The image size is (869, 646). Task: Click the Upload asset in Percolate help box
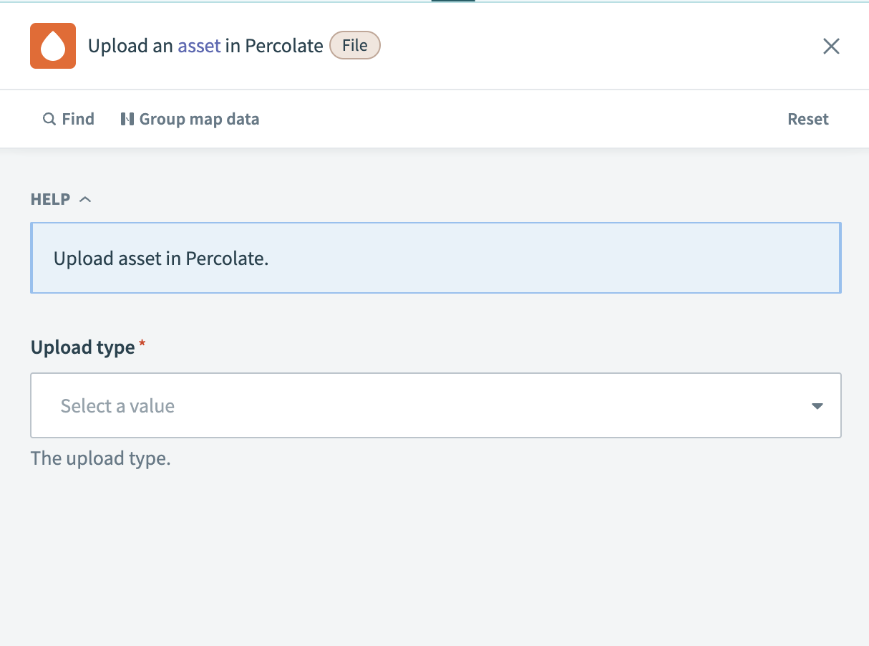tap(435, 258)
